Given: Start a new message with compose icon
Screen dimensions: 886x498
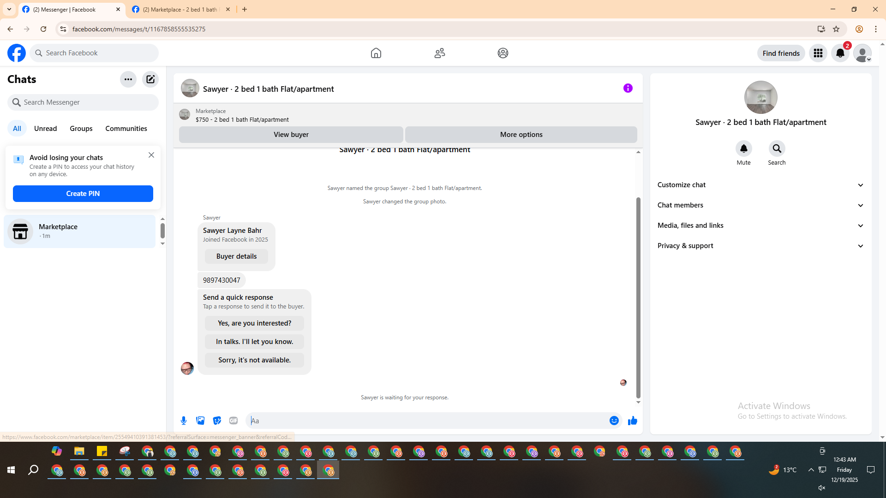Looking at the screenshot, I should [150, 79].
